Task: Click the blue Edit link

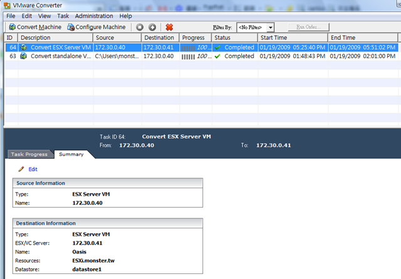Action: pos(33,170)
